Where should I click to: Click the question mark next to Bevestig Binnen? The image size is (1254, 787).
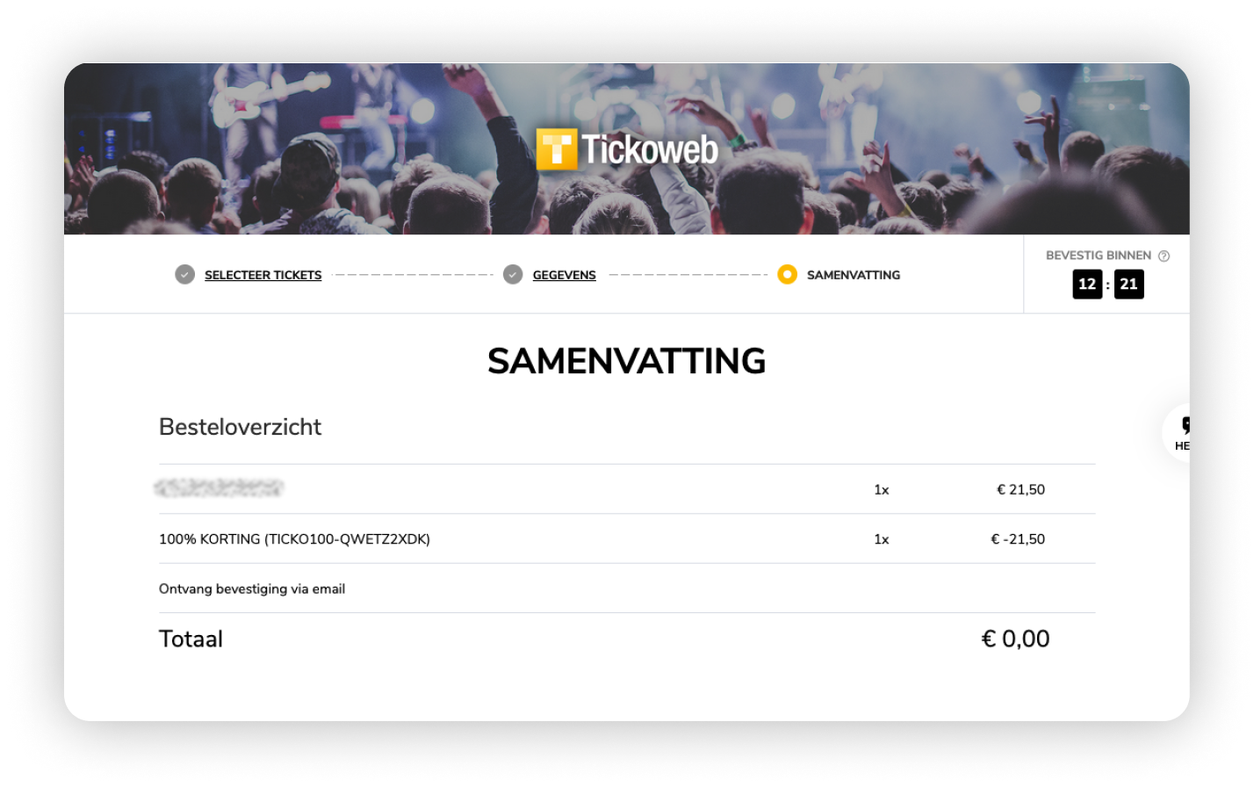coord(1164,256)
